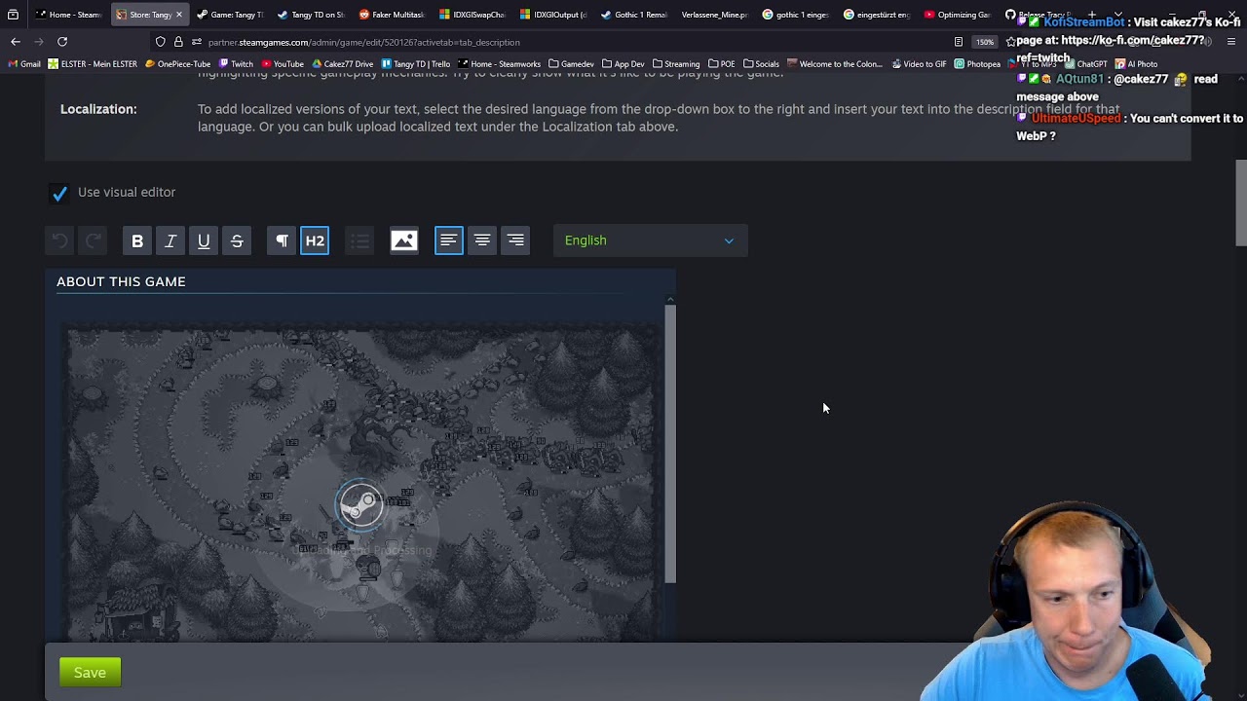
Task: Center align text
Action: click(482, 240)
